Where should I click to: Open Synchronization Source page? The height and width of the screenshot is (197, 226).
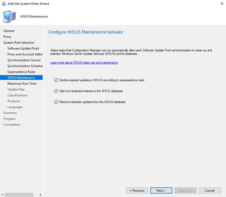click(24, 60)
